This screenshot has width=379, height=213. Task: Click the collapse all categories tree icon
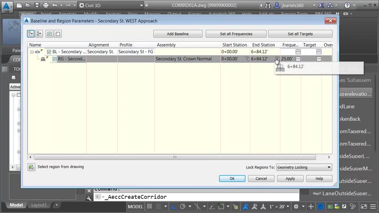coord(39,34)
